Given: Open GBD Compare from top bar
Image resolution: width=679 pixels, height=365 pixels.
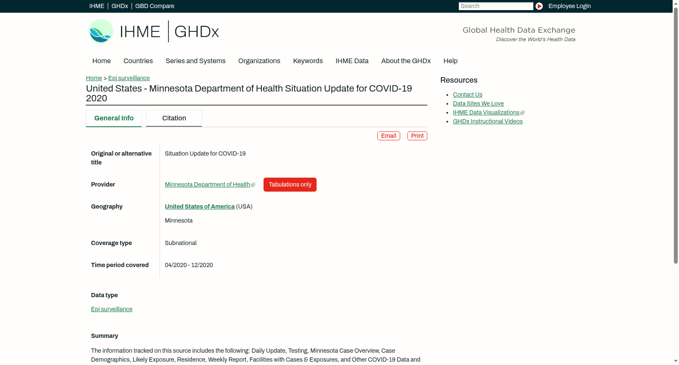Looking at the screenshot, I should (x=155, y=6).
